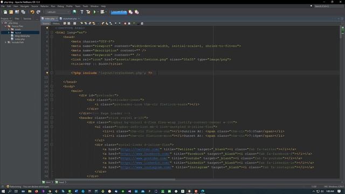345x194 pixels.
Task: Open the Edit menu
Action: [9, 6]
